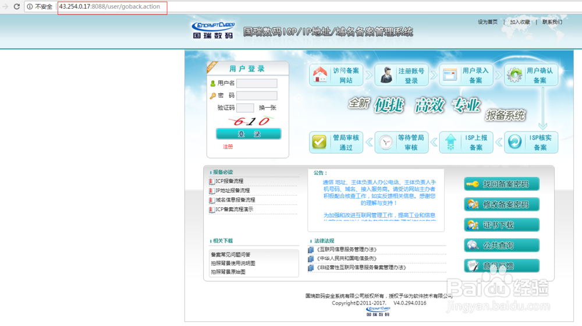This screenshot has height=326, width=582.
Task: Click the 登录 button
Action: pyautogui.click(x=249, y=134)
